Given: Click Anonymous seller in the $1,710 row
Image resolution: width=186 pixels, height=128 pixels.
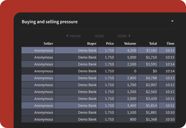Looking at the screenshot, I should pyautogui.click(x=43, y=57).
